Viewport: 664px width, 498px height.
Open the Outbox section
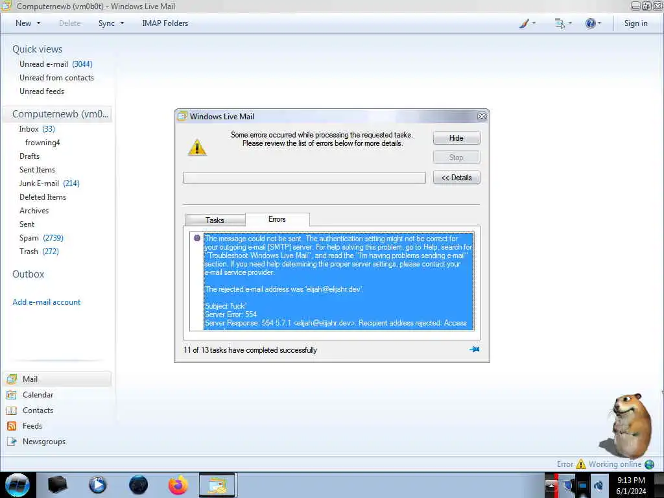(29, 274)
